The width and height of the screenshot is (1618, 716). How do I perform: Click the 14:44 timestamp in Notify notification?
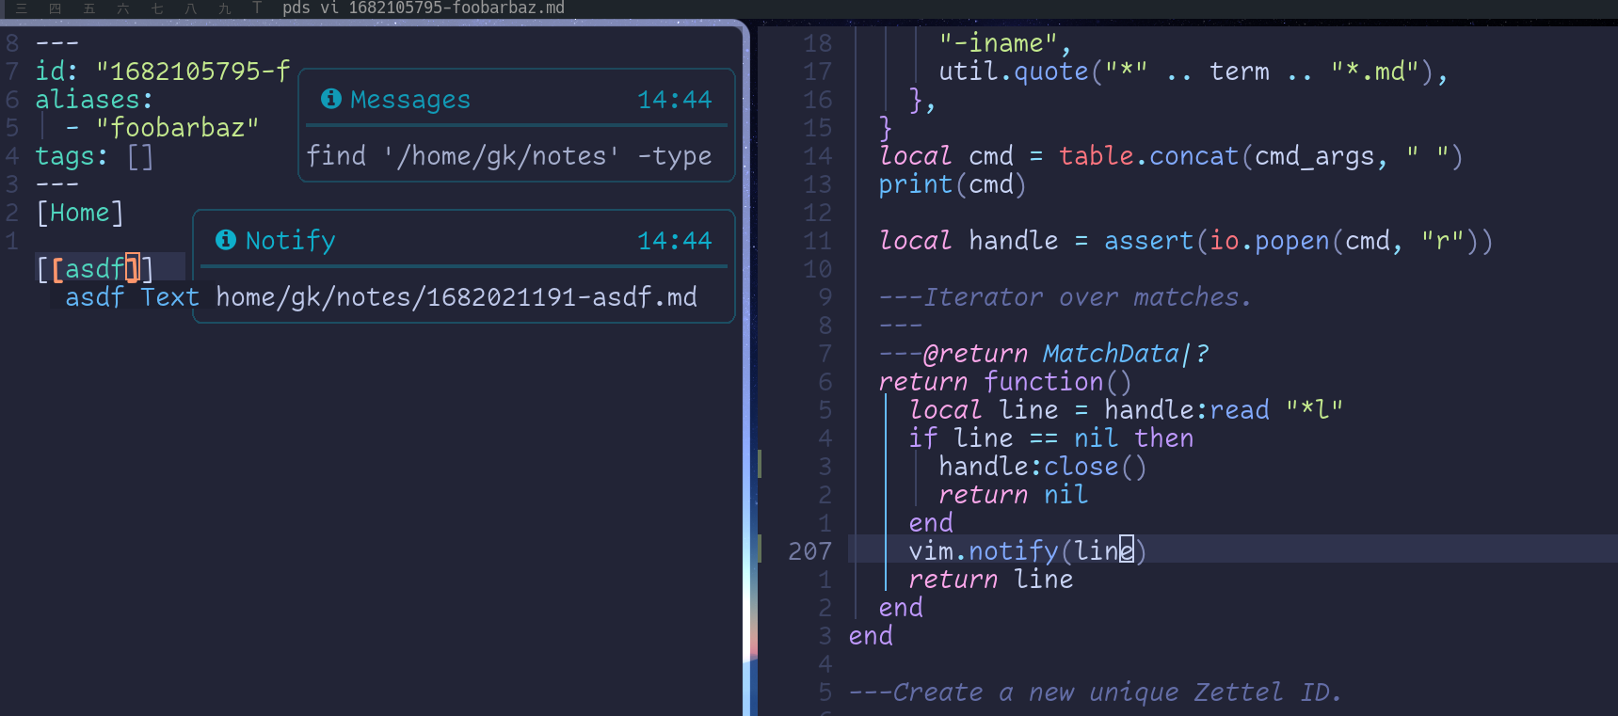[675, 241]
